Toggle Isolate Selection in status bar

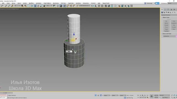point(96,95)
